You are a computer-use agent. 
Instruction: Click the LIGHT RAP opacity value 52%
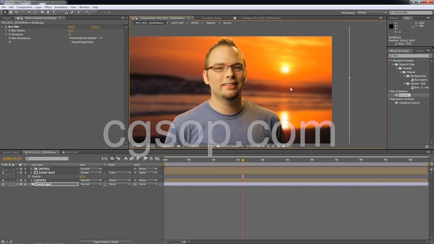click(82, 177)
